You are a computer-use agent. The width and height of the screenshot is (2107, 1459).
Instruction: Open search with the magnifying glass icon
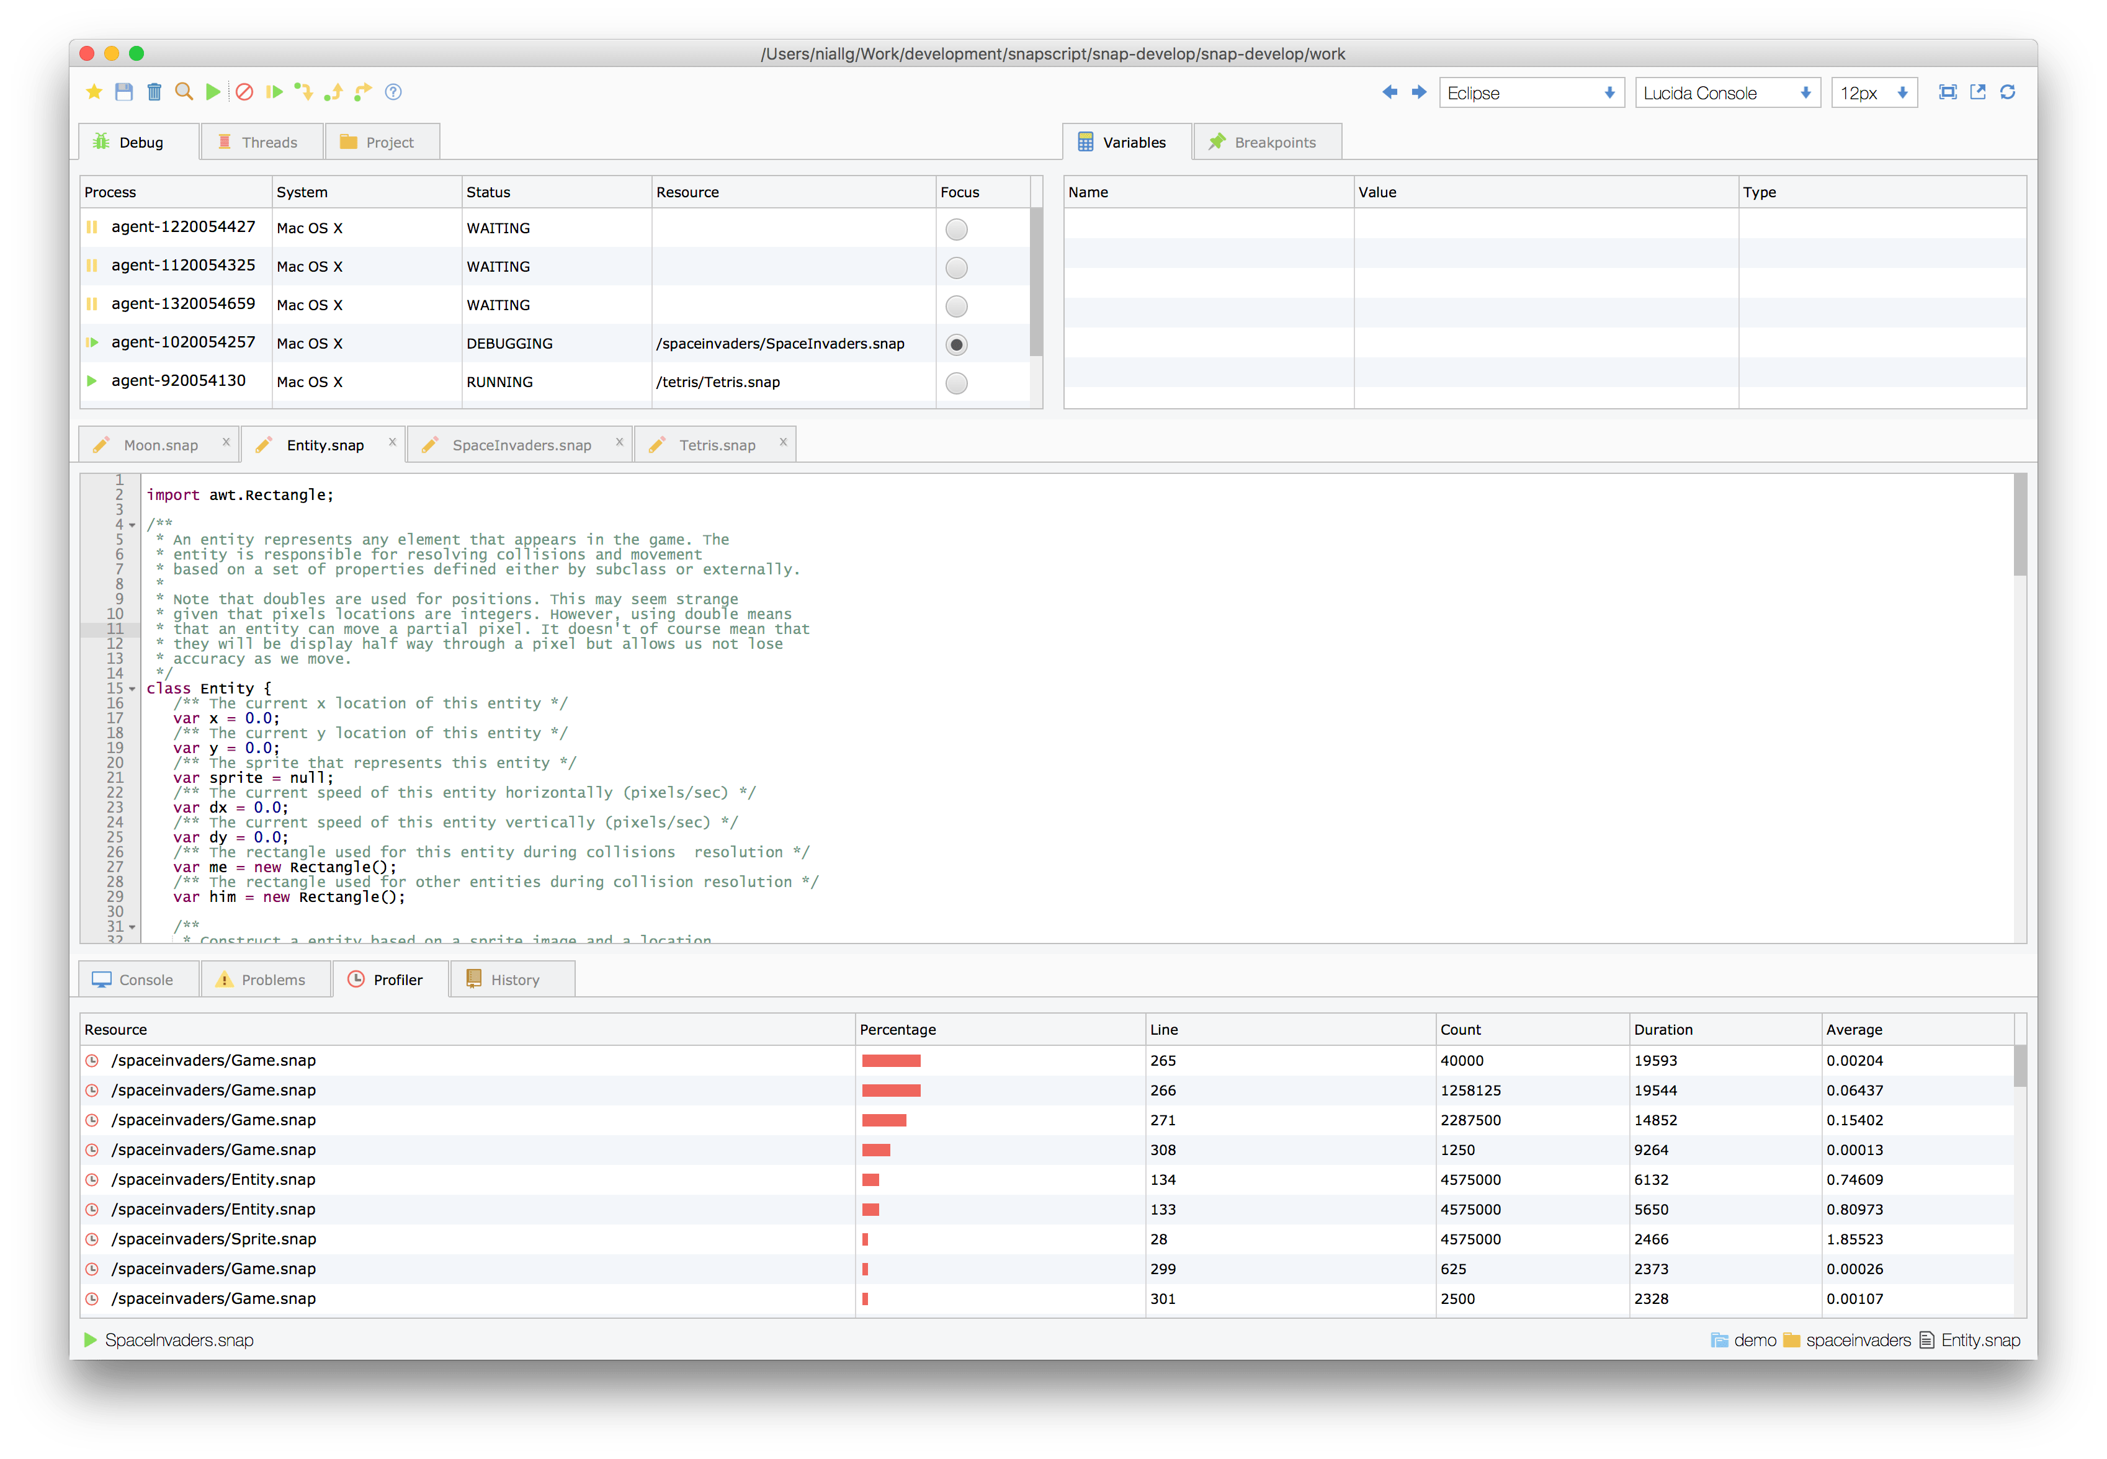tap(184, 91)
